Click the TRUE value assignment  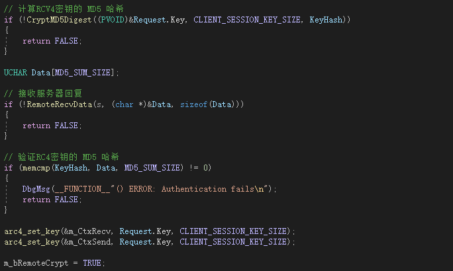coord(92,263)
